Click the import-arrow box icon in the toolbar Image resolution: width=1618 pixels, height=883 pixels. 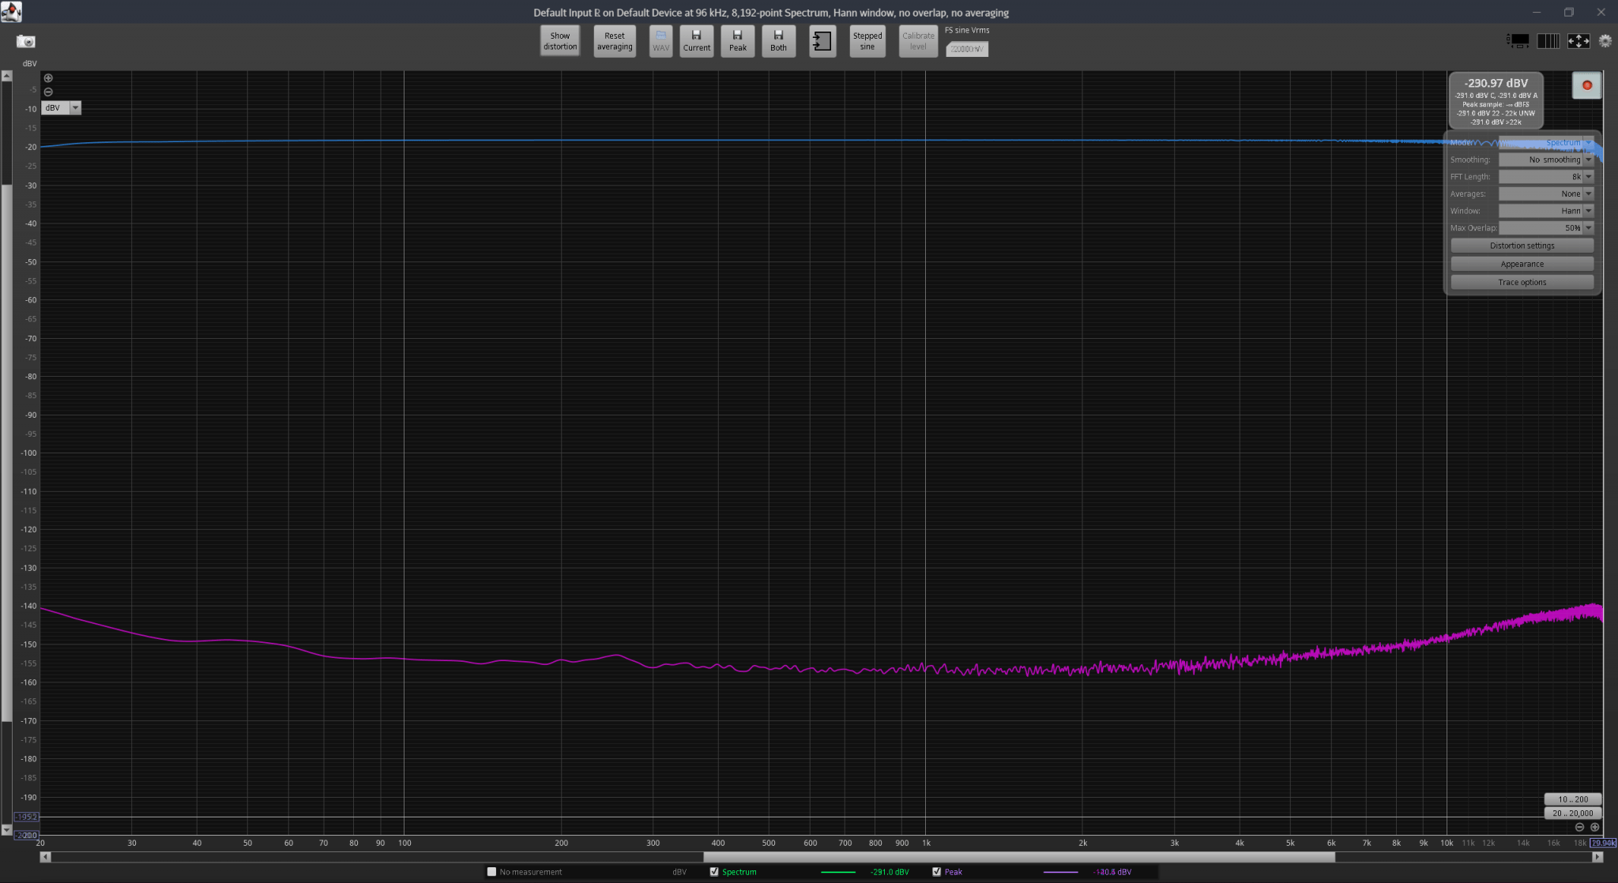[822, 41]
